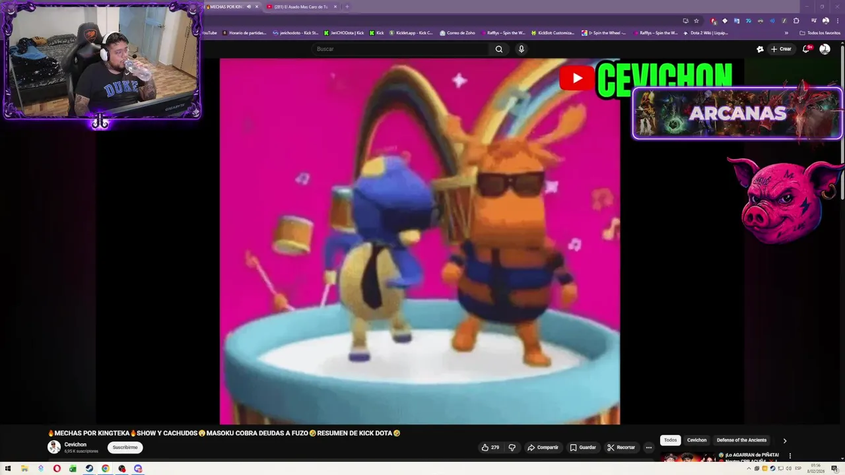Open Dota 2 Wiki Liquipedia bookmark
The image size is (845, 475).
coord(706,32)
